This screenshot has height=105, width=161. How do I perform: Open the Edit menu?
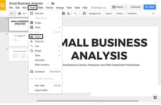pos(17,8)
